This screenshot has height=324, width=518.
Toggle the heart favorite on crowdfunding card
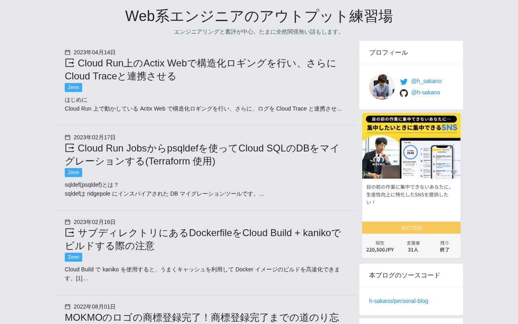pos(454,173)
